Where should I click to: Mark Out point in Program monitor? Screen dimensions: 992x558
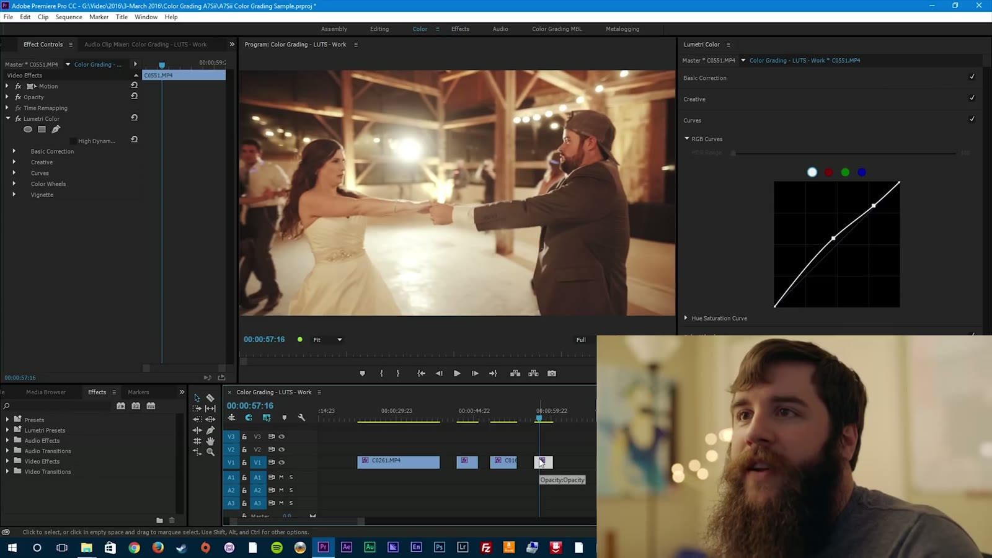click(398, 373)
